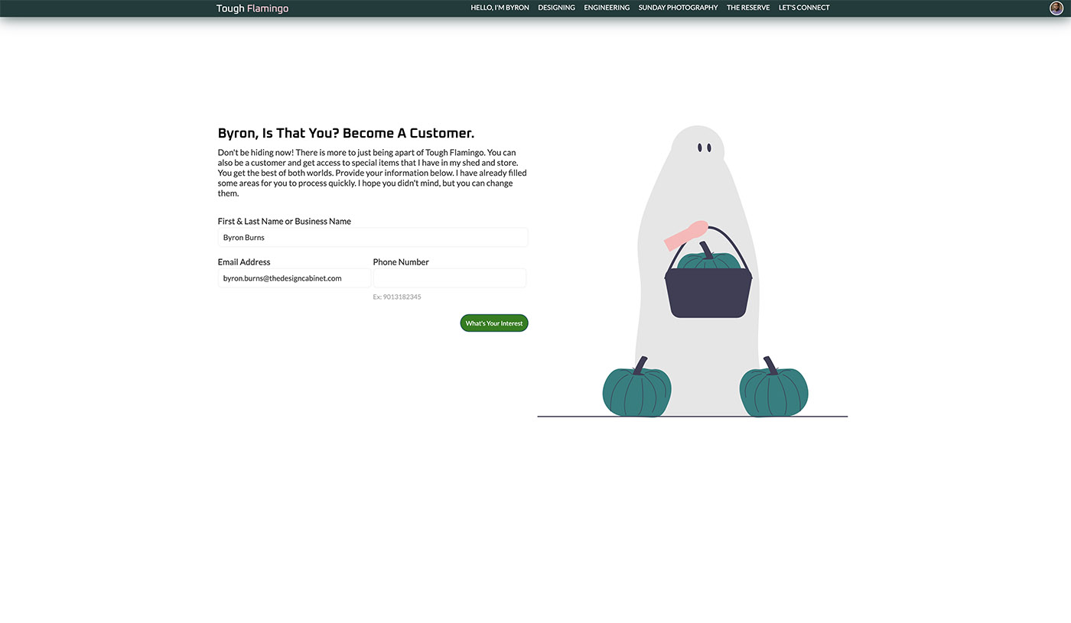Click the Tough Flamingo logo

click(x=252, y=8)
